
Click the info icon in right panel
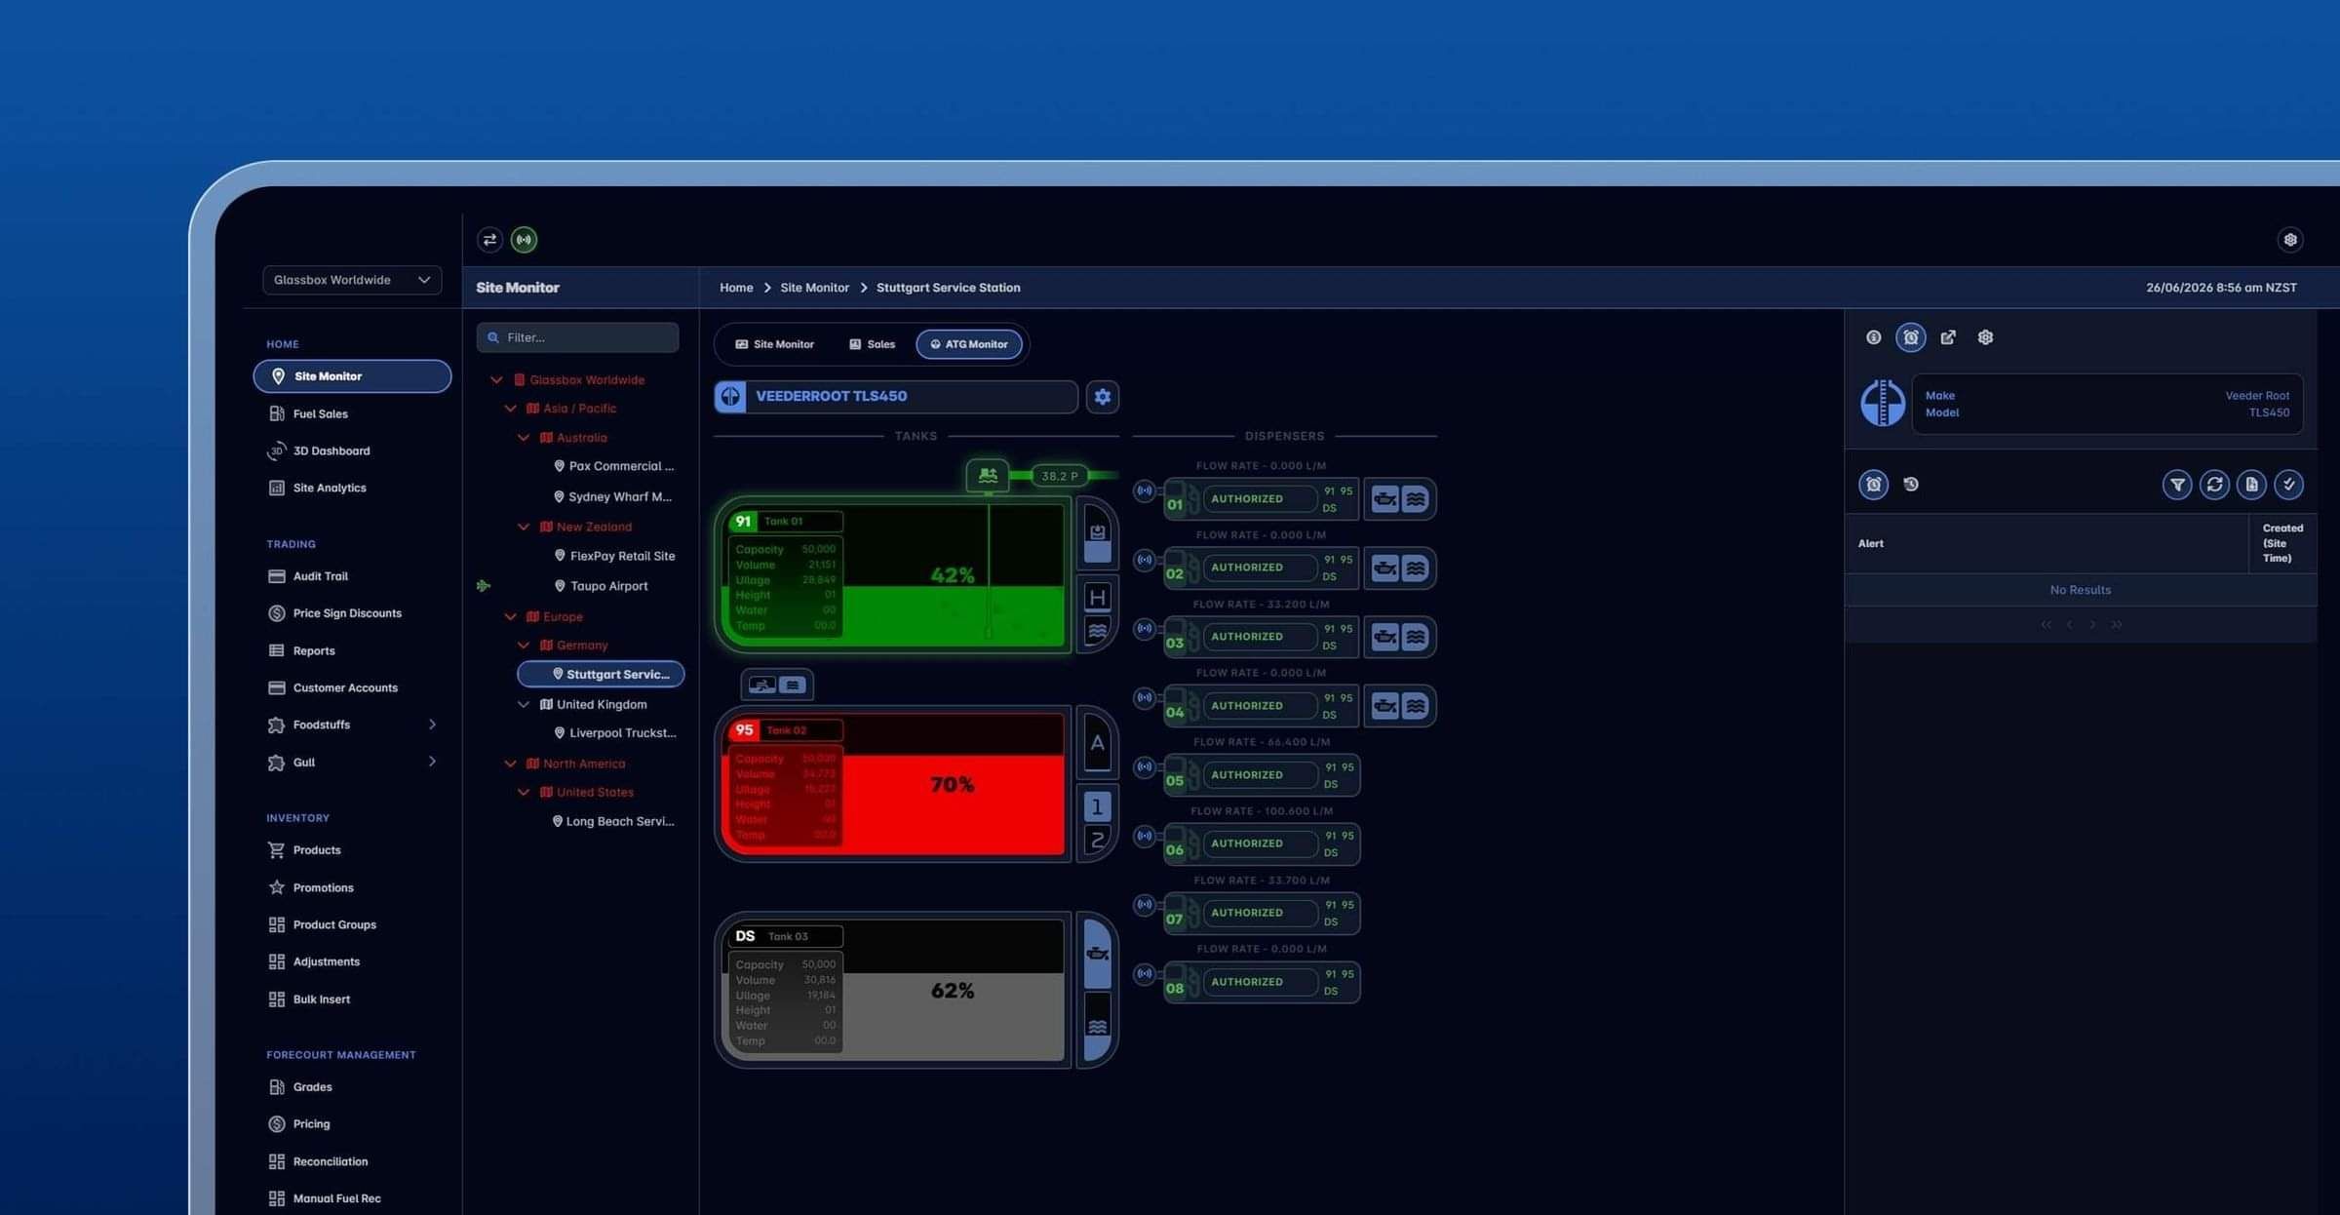point(1873,337)
